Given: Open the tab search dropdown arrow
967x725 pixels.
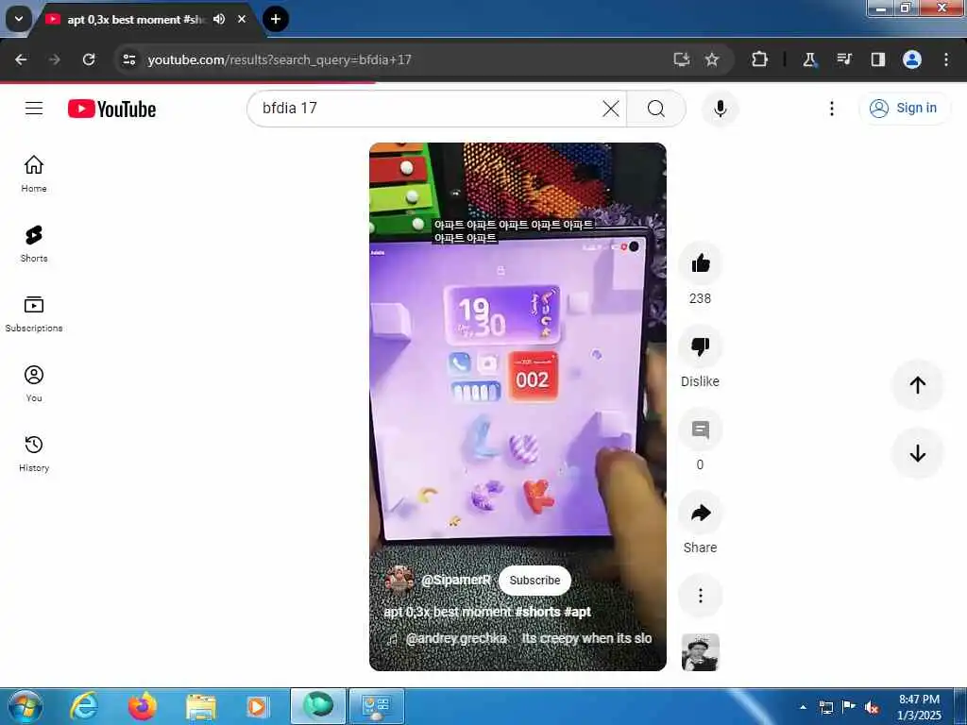Looking at the screenshot, I should 19,19.
